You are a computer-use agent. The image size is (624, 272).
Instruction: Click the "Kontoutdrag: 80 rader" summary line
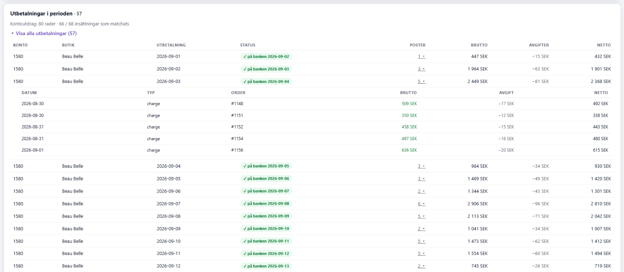[x=70, y=24]
